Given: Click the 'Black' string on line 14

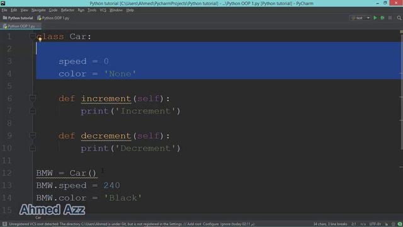Looking at the screenshot, I should tap(123, 198).
